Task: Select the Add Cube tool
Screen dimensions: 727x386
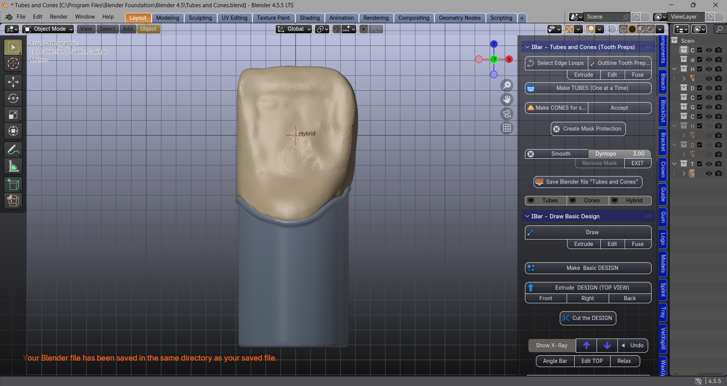Action: pos(13,185)
